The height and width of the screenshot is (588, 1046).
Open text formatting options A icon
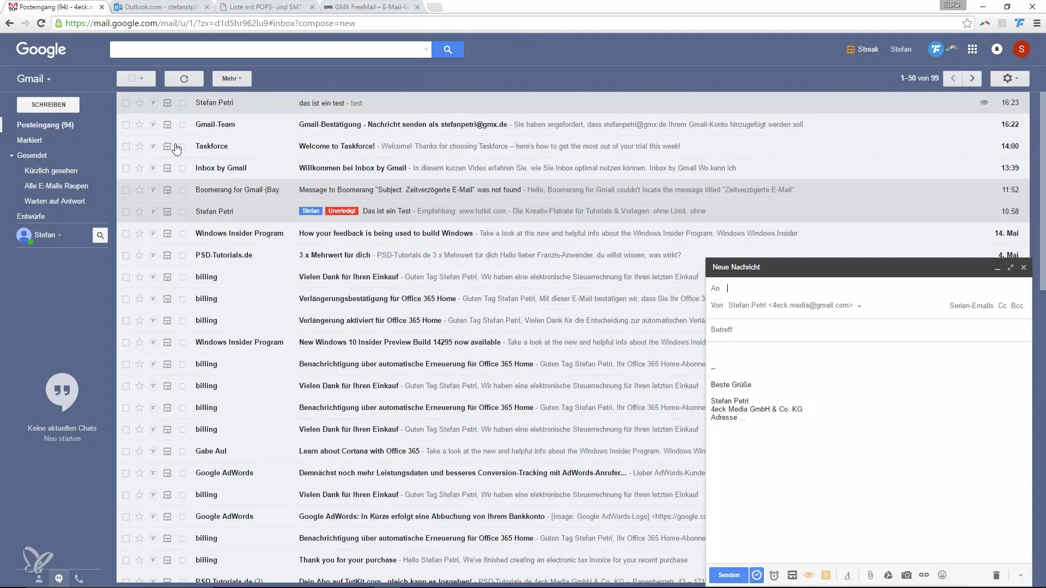point(847,575)
